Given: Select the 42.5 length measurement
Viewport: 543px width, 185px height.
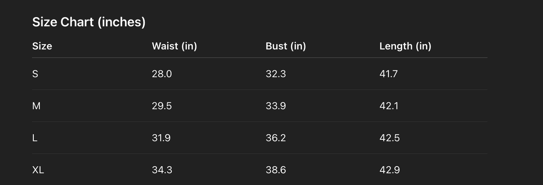Looking at the screenshot, I should 389,138.
